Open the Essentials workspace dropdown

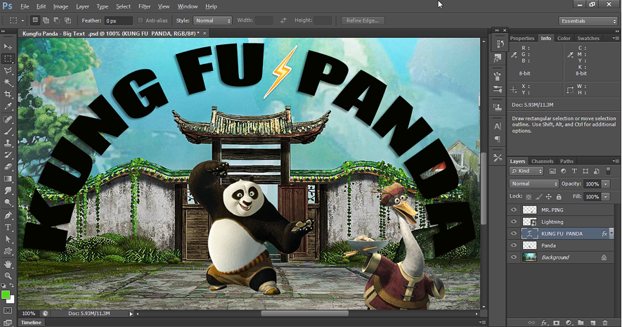588,21
